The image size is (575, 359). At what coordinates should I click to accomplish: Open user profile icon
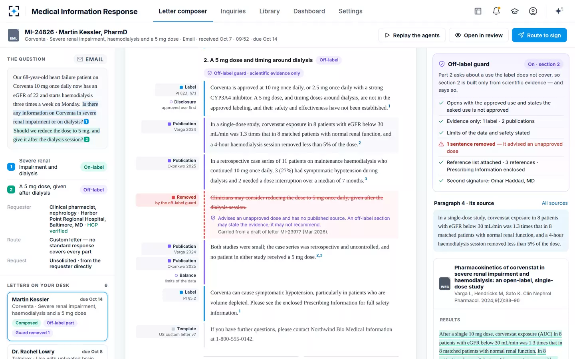[x=533, y=11]
